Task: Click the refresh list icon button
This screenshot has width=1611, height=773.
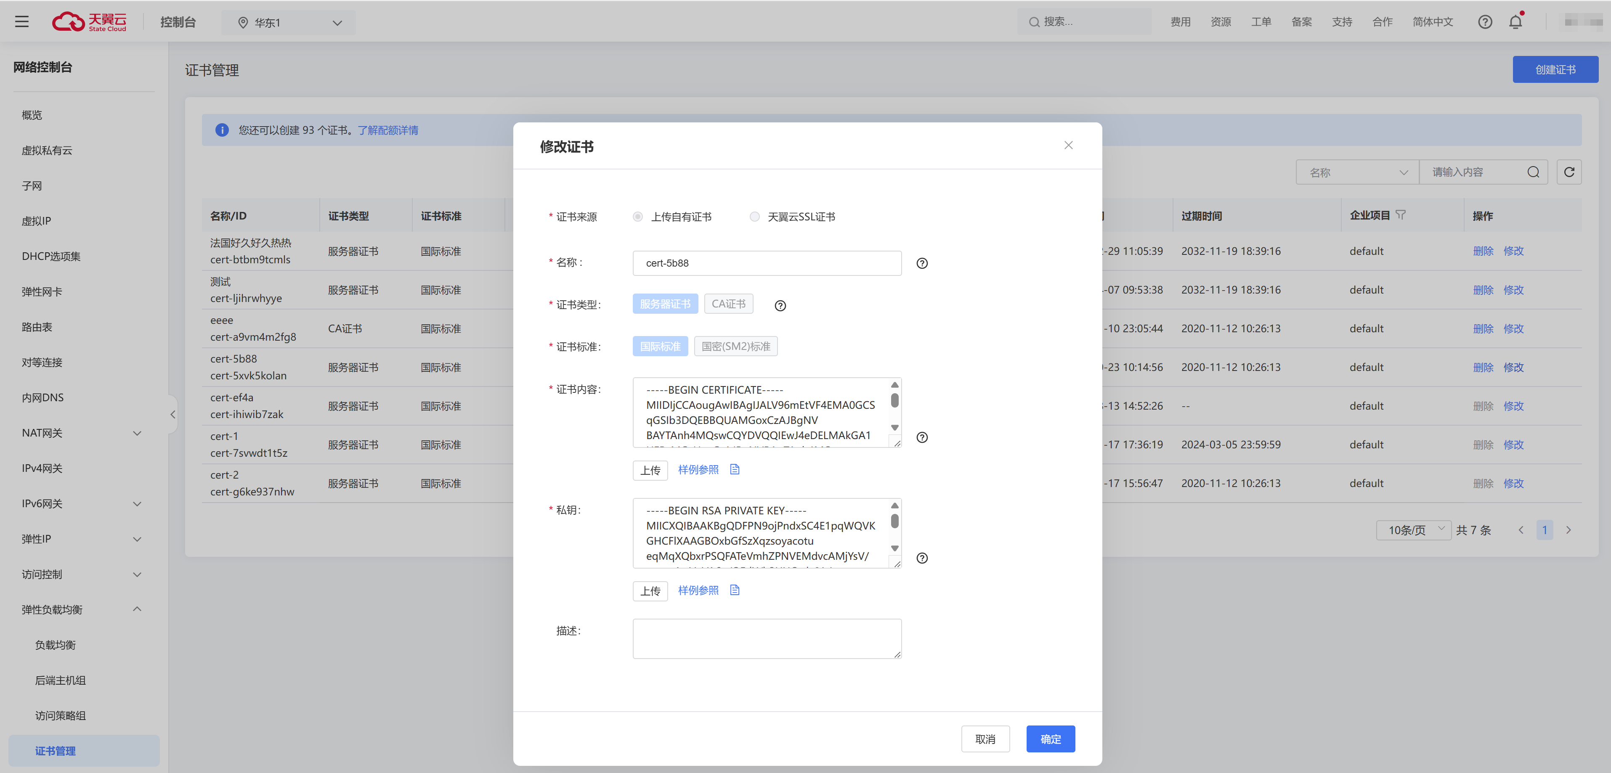Action: 1569,172
